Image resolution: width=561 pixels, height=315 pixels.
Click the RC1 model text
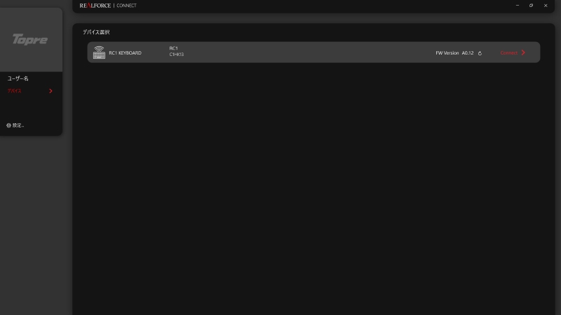(173, 48)
